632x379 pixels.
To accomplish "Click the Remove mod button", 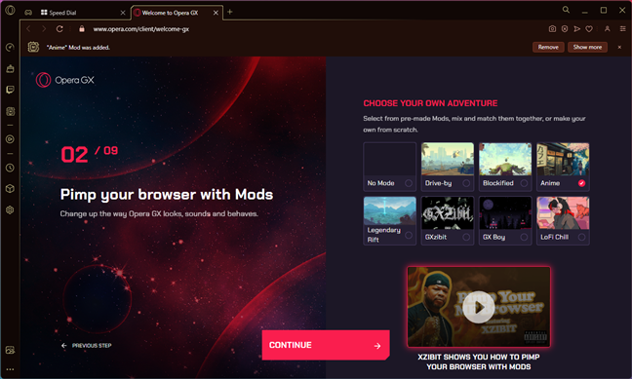I will pyautogui.click(x=548, y=47).
